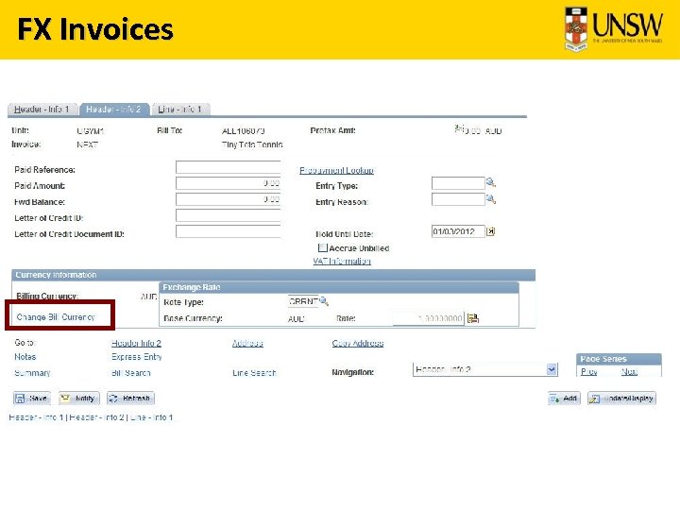
Task: Click bottom Line - Info 1 footer link
Action: 151,417
